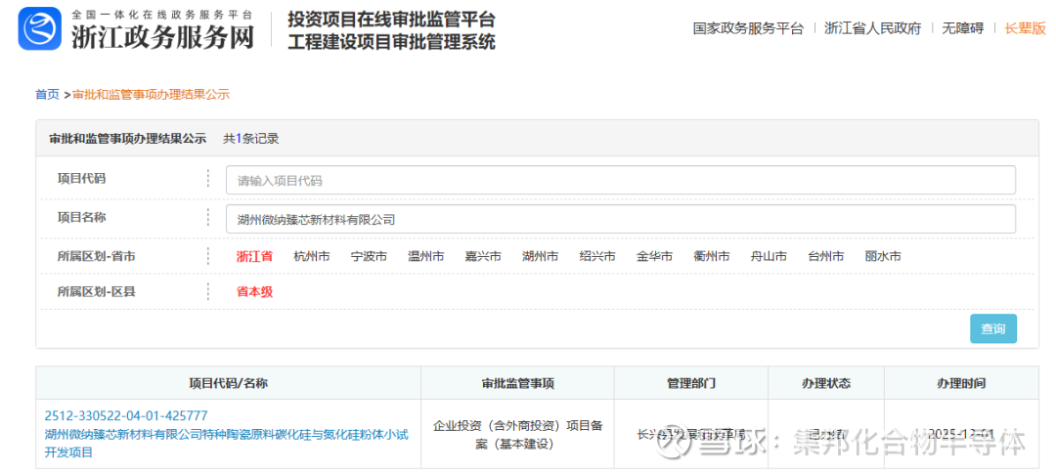Screen dimensions: 1056x474
Task: Click 企业投资（含外商投资）项目备案 cell
Action: [x=518, y=434]
